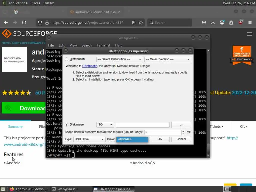Viewport: 256px width, 192px height.
Task: Open the Places menu
Action: [x=35, y=3]
